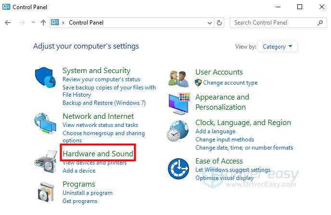Click the Back navigation arrow
The height and width of the screenshot is (215, 331).
tap(8, 23)
